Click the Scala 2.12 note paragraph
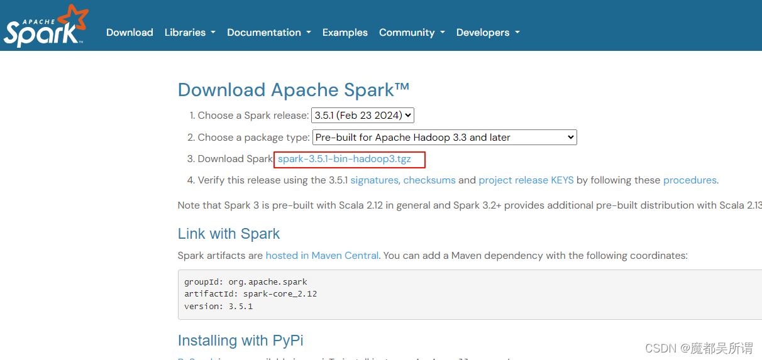Screen dimensions: 762x360 coord(470,205)
